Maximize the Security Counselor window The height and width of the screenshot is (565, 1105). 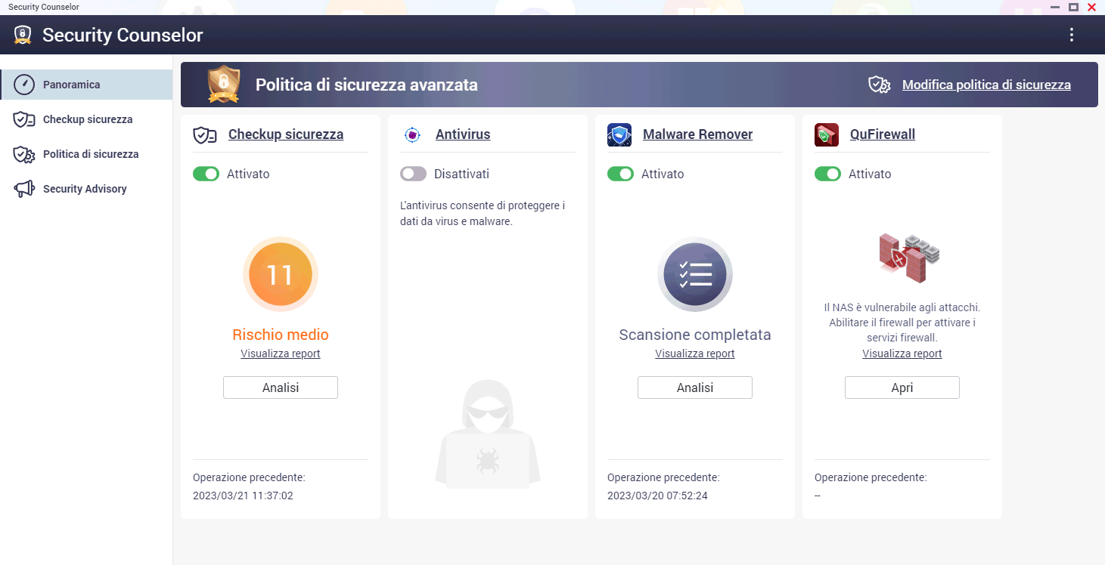click(x=1073, y=7)
